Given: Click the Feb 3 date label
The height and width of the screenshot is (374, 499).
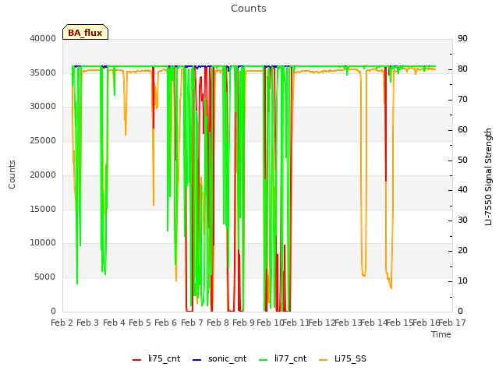Looking at the screenshot, I should pyautogui.click(x=88, y=323).
